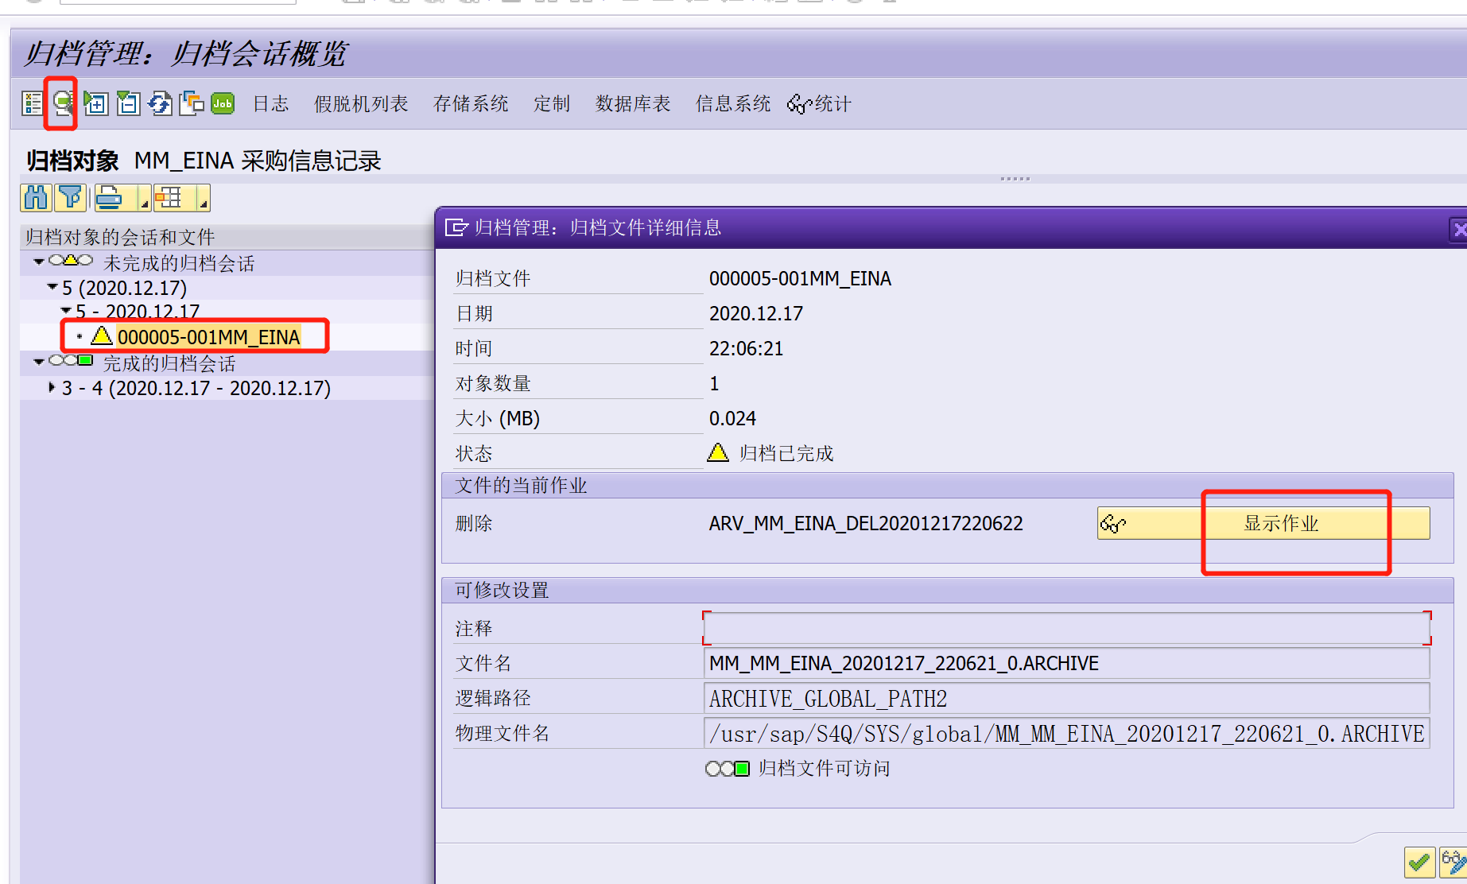Click the refresh icon in toolbar
Viewport: 1467px width, 884px height.
160,103
